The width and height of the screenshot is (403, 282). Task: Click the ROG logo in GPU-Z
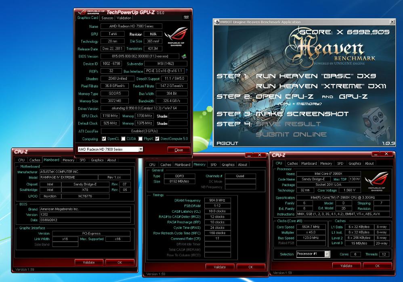[x=176, y=36]
